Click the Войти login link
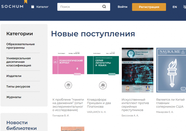This screenshot has height=131, width=186. click(122, 7)
